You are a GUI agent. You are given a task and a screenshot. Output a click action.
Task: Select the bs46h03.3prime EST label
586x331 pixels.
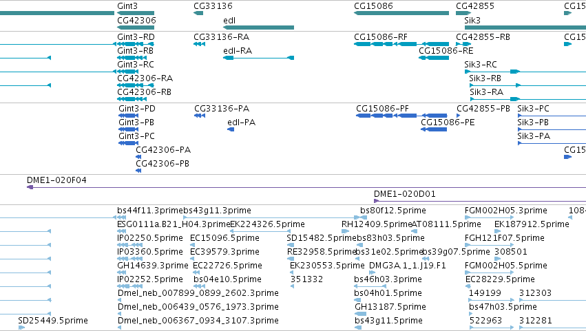(x=388, y=279)
